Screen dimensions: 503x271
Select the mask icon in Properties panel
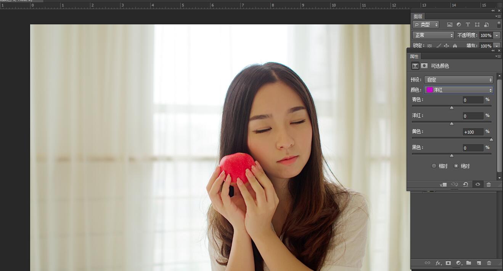tap(424, 66)
